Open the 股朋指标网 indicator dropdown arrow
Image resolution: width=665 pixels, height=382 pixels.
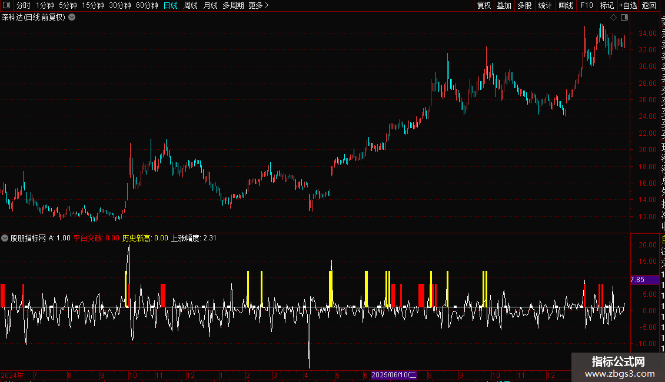pyautogui.click(x=5, y=238)
